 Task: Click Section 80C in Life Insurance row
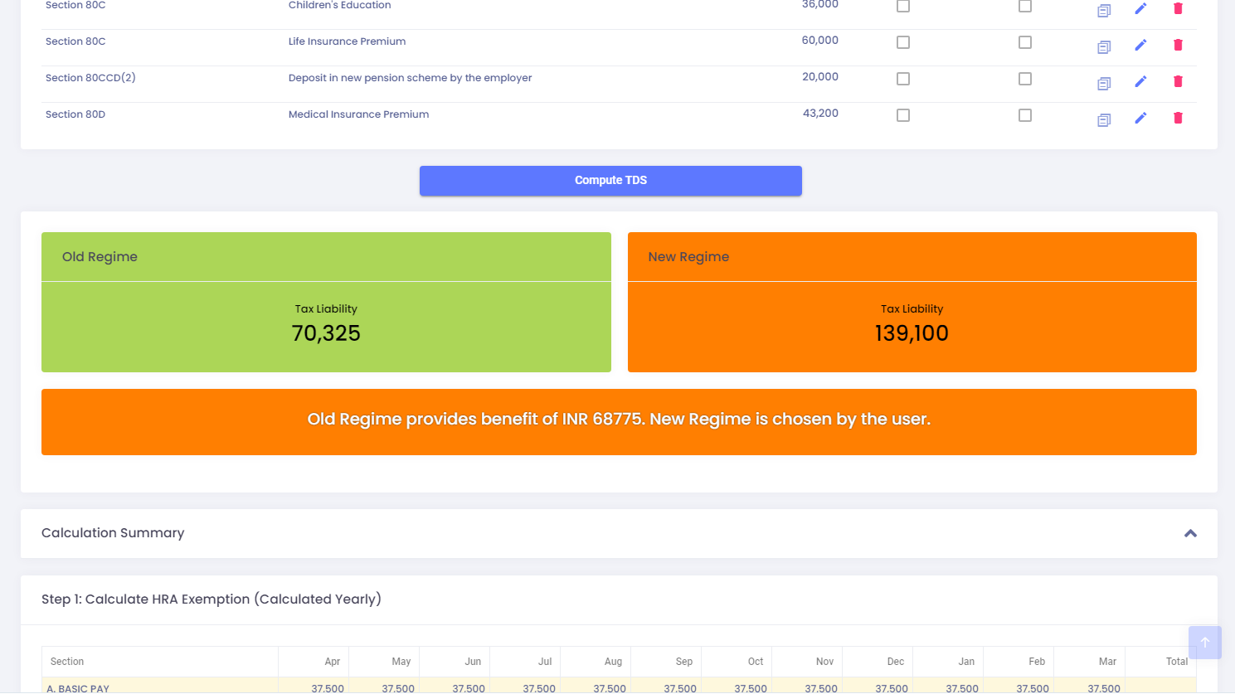point(75,41)
